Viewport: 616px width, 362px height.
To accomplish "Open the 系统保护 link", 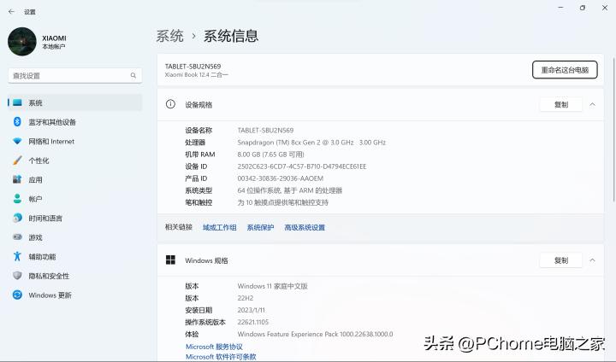I will pos(260,227).
